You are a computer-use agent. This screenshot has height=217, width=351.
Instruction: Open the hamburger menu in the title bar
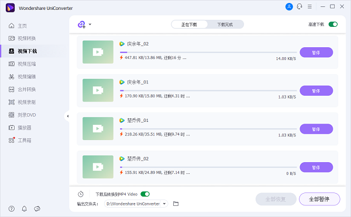coord(309,6)
